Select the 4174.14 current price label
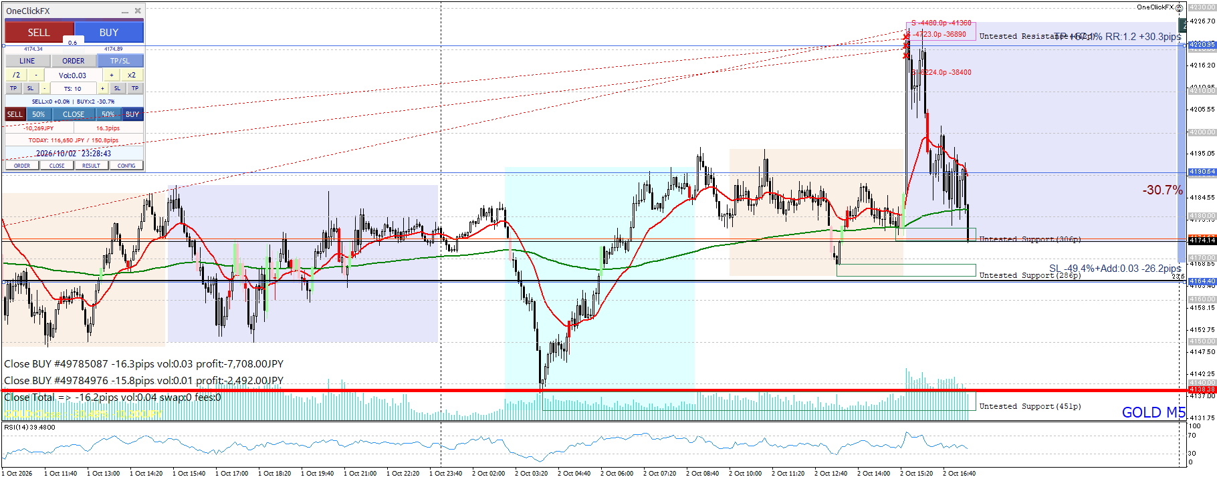This screenshot has width=1217, height=481. click(1202, 240)
